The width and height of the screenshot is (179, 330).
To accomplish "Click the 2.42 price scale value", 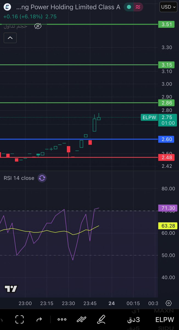I will 167,166.
